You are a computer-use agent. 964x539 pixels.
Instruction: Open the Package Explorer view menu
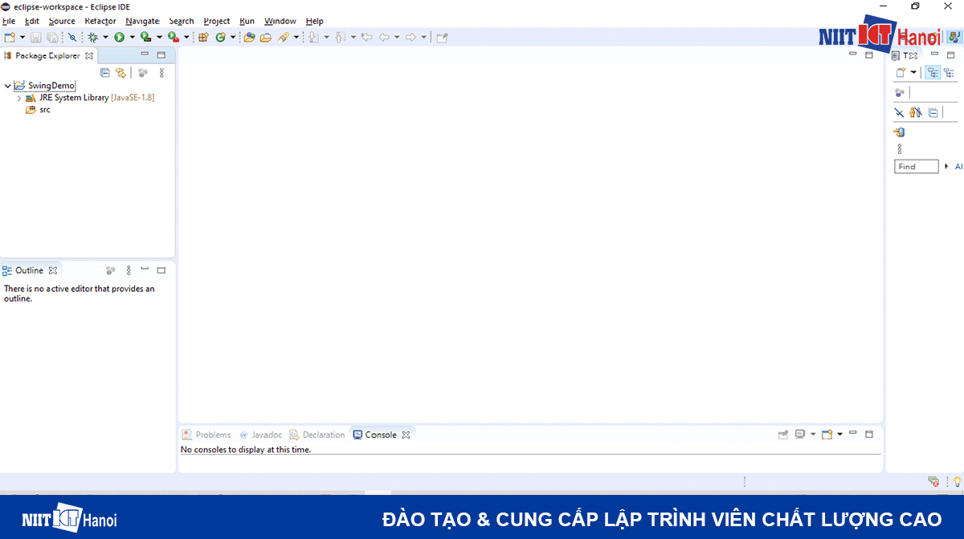click(x=161, y=72)
